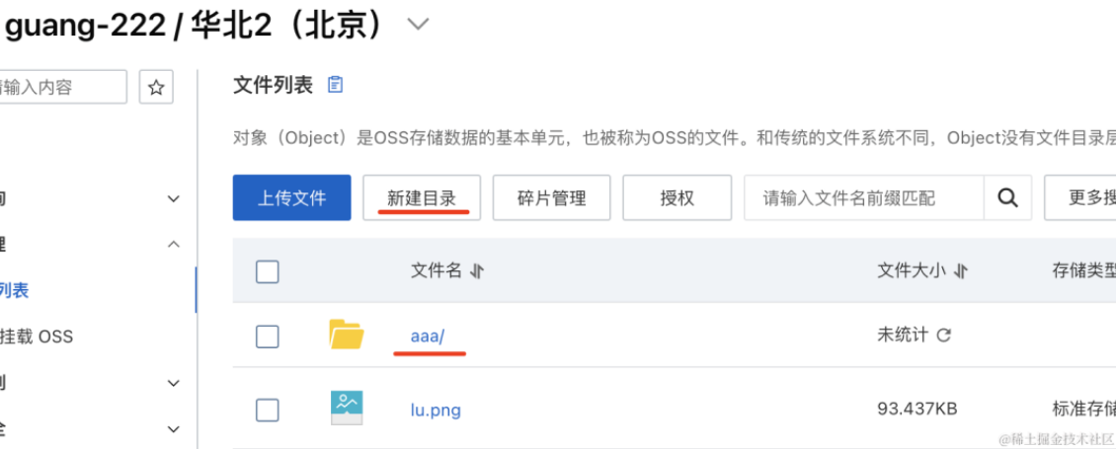Open the bucket region dropdown chevron
The image size is (1116, 449).
(418, 25)
